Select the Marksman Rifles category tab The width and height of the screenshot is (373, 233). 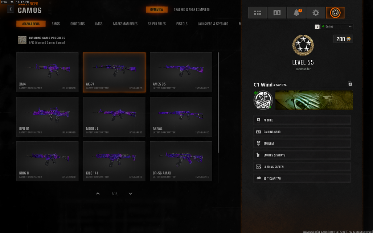pyautogui.click(x=126, y=24)
